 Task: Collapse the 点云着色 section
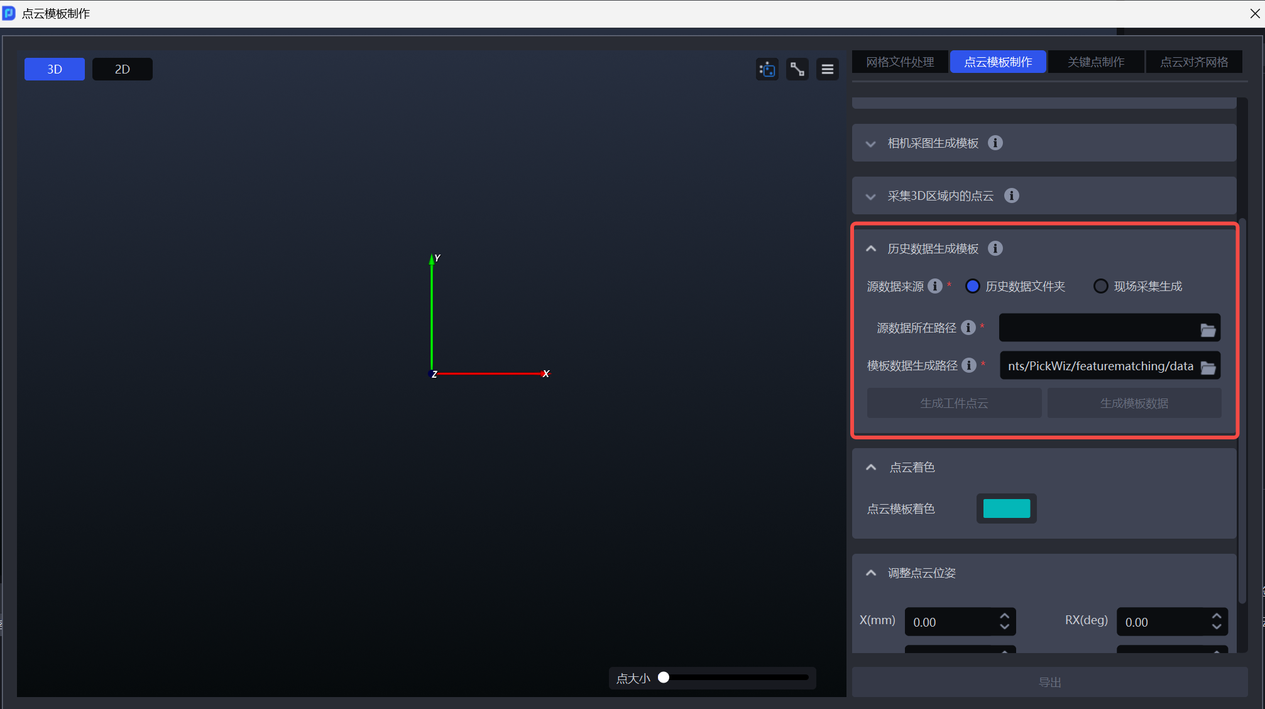click(870, 467)
